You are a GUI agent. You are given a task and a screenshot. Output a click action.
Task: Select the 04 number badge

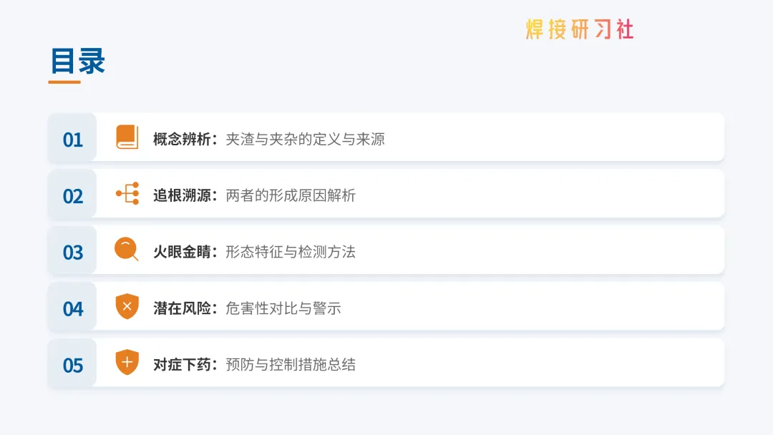coord(73,308)
